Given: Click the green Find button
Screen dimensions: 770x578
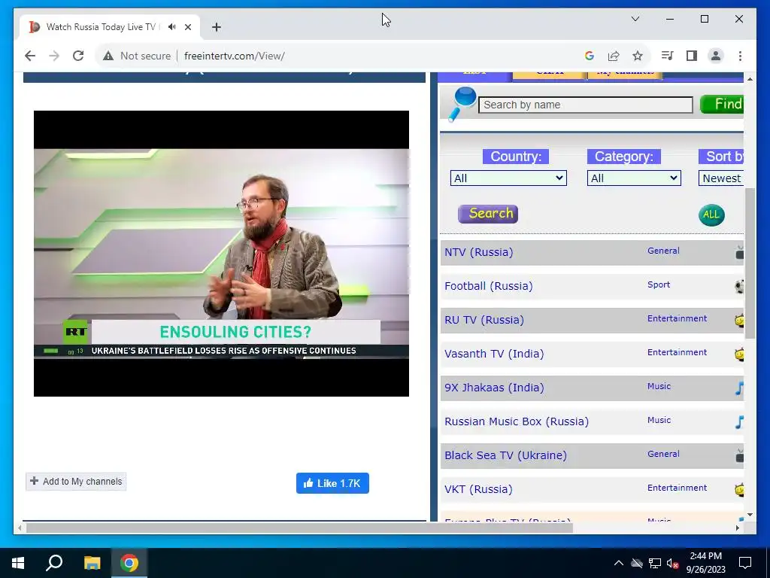Looking at the screenshot, I should [722, 104].
